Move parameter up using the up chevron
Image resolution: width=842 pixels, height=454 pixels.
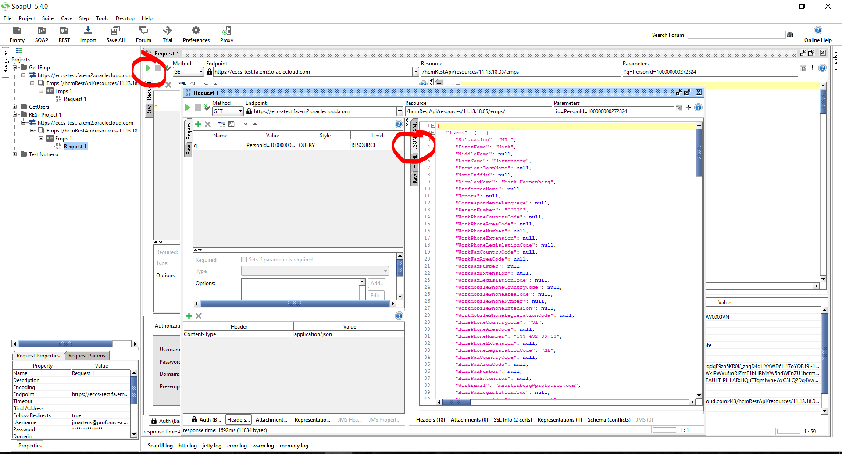click(255, 124)
